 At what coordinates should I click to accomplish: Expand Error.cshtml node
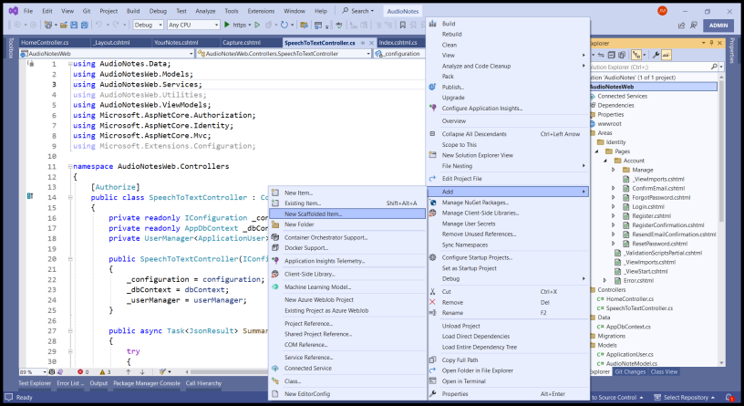coord(604,280)
